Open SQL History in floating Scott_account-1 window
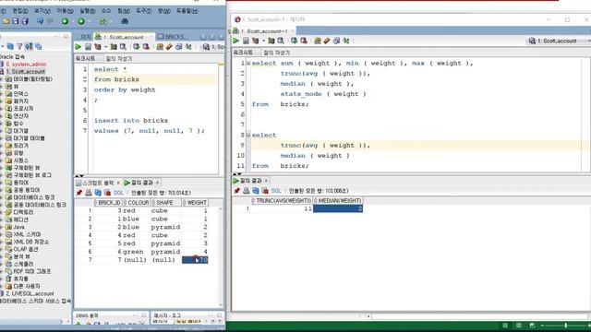Viewport: 591px width, 332px height. [336, 41]
